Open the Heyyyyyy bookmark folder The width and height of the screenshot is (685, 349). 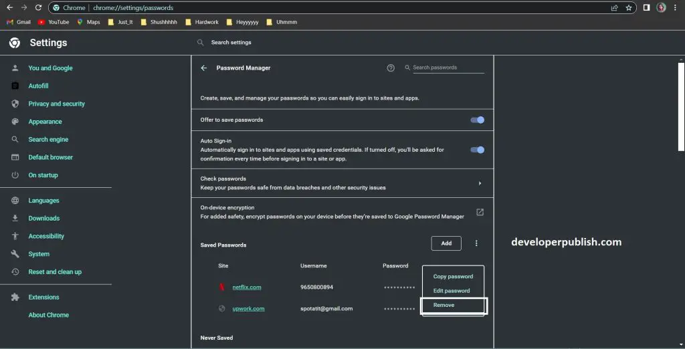pos(242,22)
